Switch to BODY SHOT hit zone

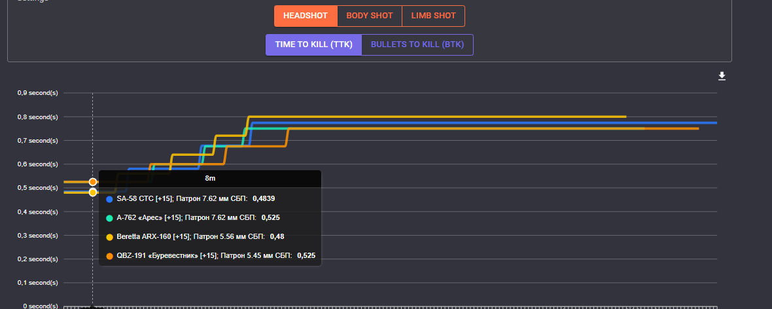tap(369, 16)
